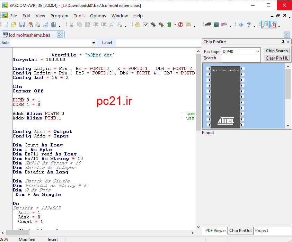The width and height of the screenshot is (292, 242).
Task: Open the Options menu
Action: 98,16
